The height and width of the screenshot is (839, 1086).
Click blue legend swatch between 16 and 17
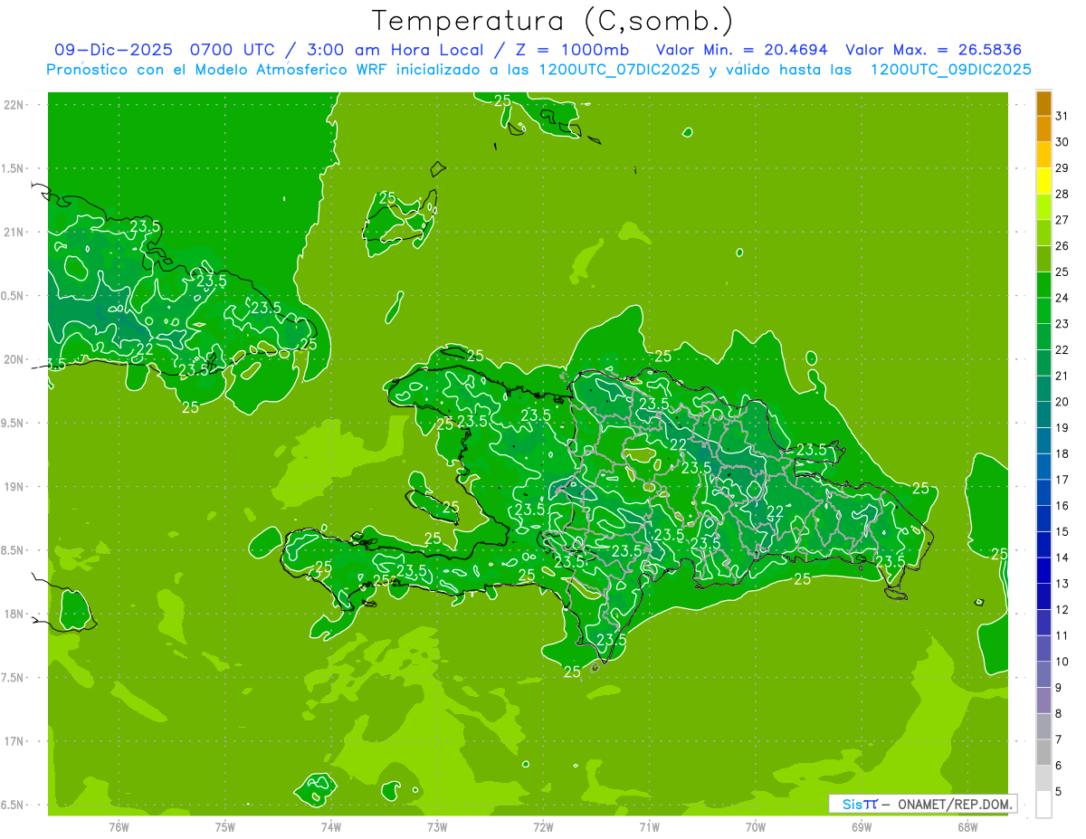coord(1043,493)
